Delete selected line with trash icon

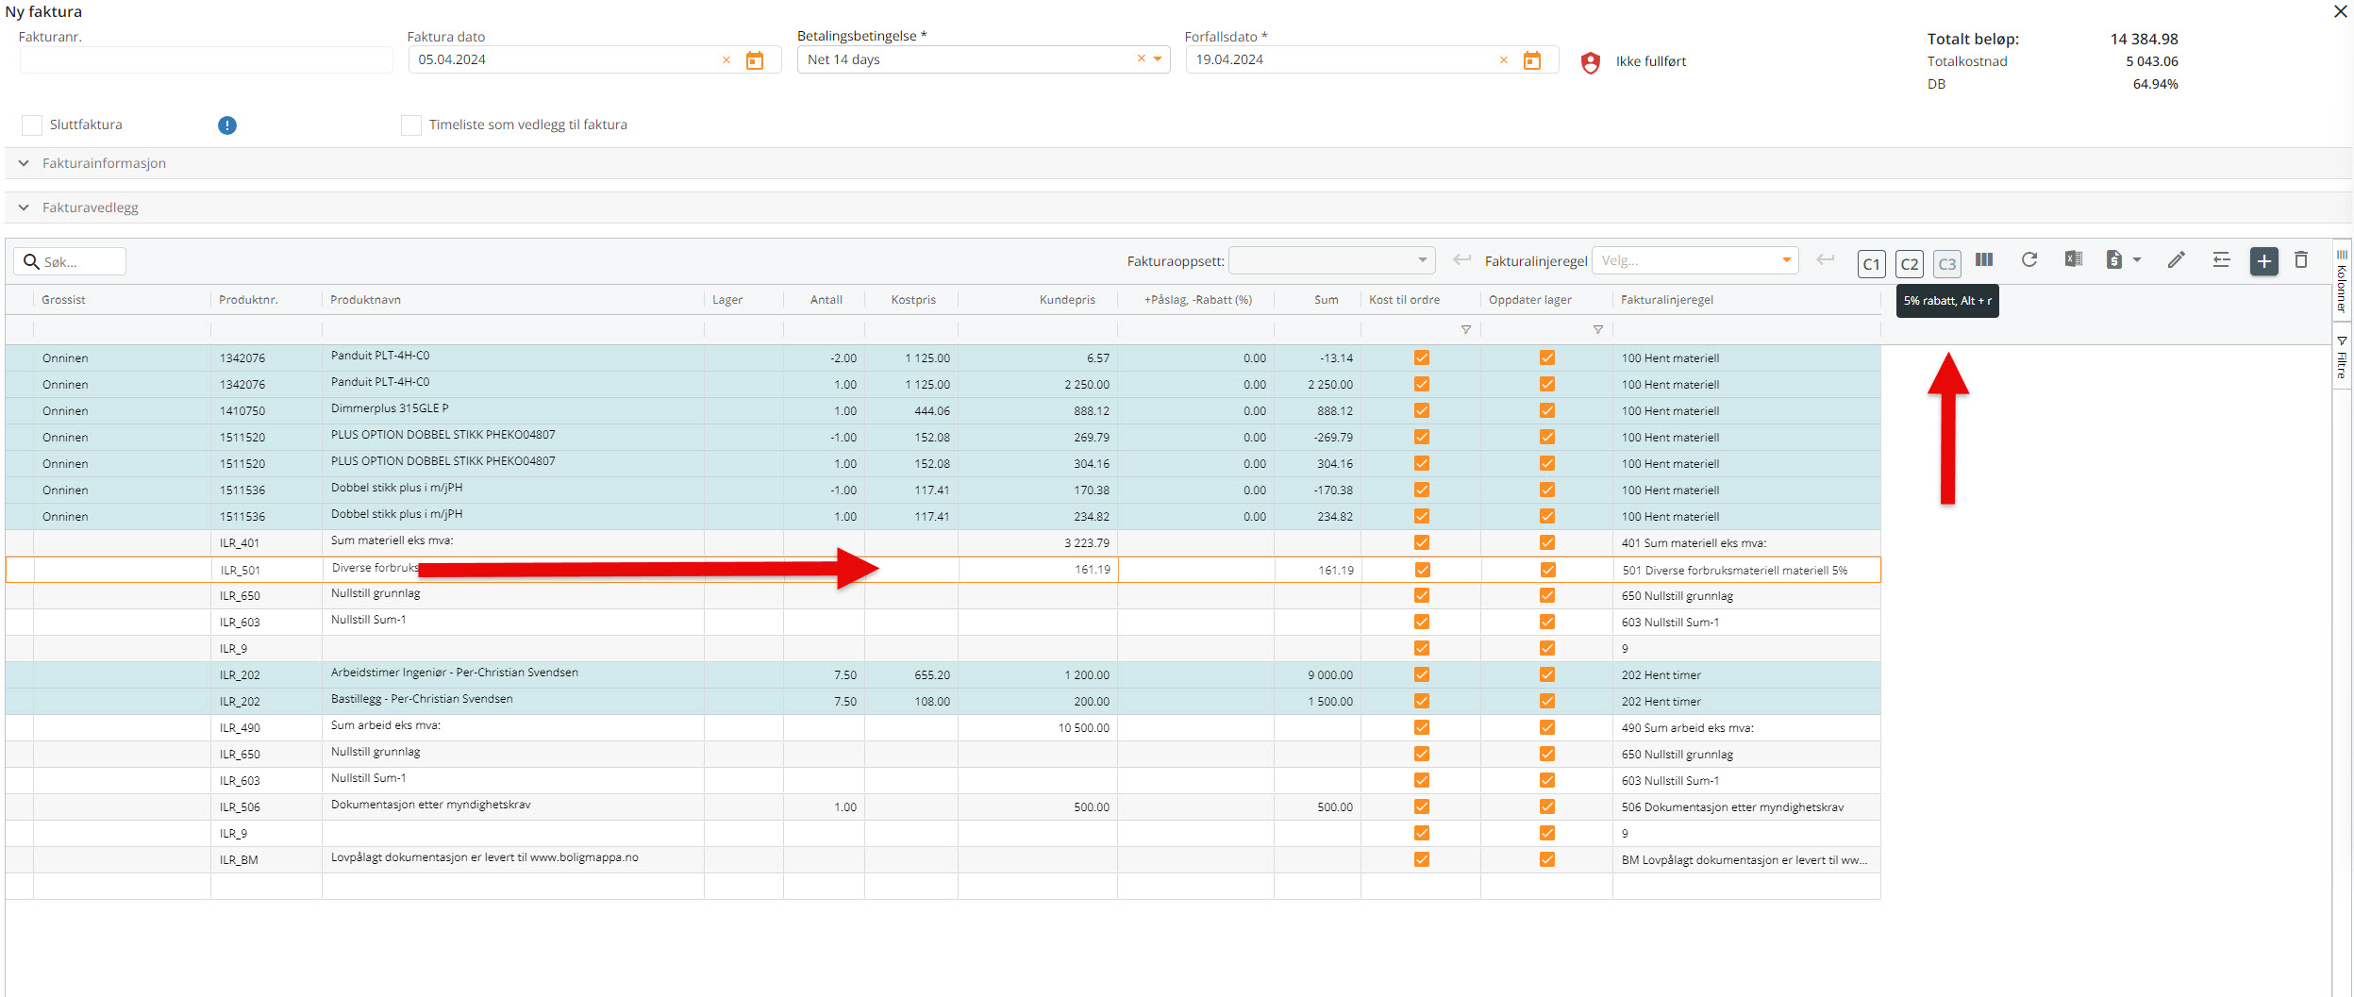point(2300,259)
